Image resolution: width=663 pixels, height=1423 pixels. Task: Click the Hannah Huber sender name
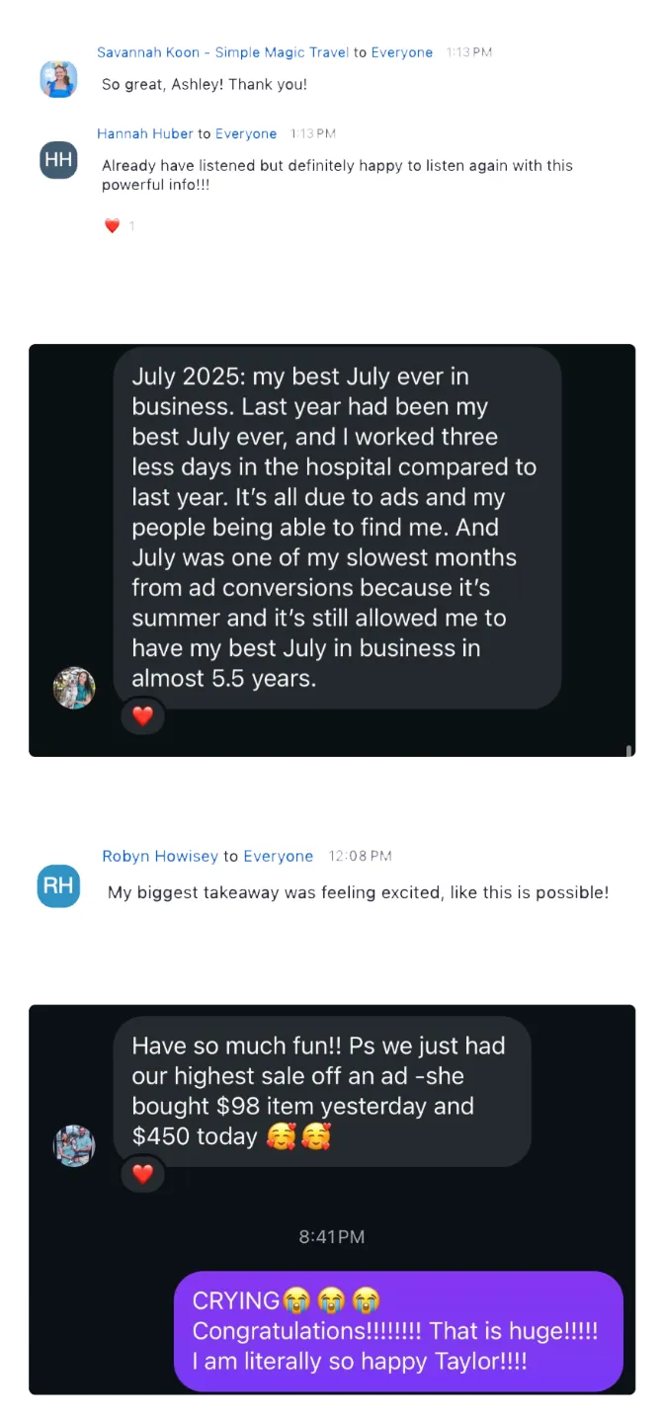[145, 133]
